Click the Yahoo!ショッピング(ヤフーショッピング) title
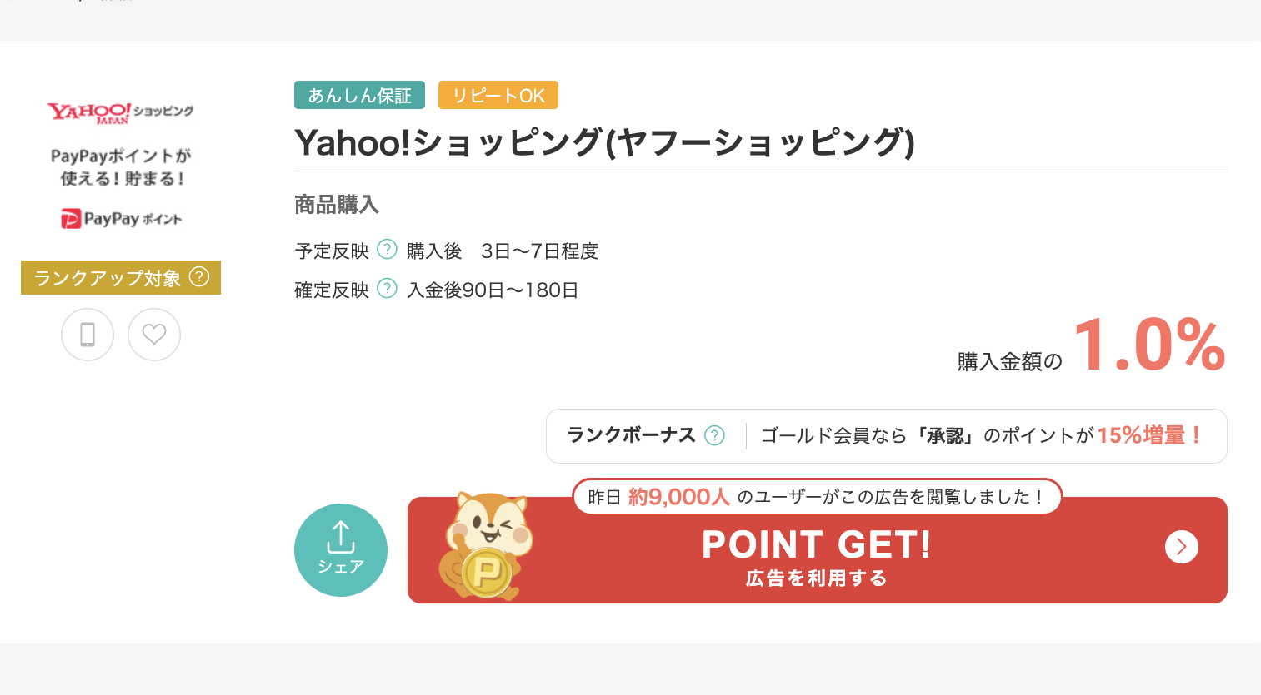 point(604,142)
